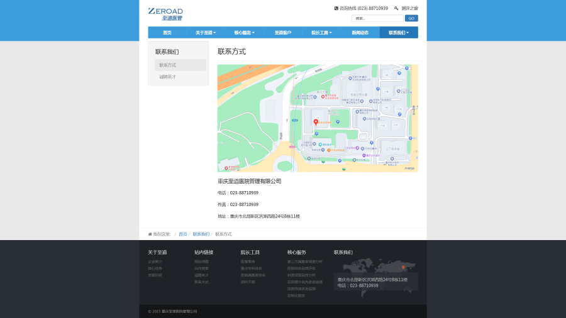Image resolution: width=566 pixels, height=318 pixels.
Task: Click the 咨询热线 (023) 88710939 text
Action: click(363, 8)
